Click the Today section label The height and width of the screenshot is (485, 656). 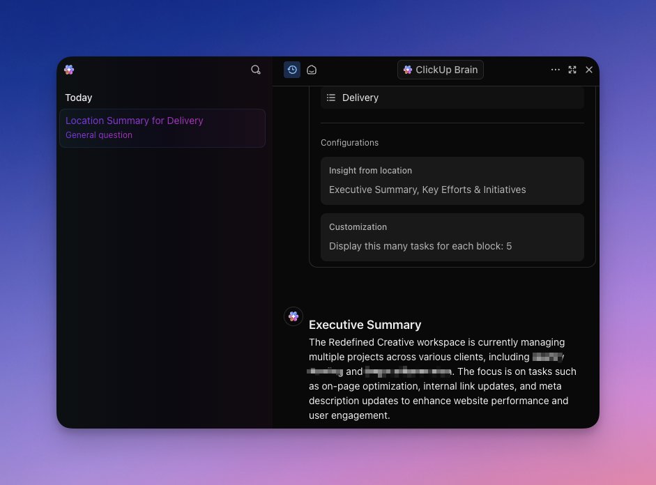pos(79,98)
